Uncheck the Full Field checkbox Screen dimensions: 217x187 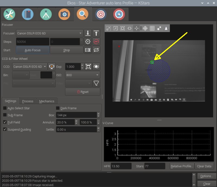click(x=5, y=122)
